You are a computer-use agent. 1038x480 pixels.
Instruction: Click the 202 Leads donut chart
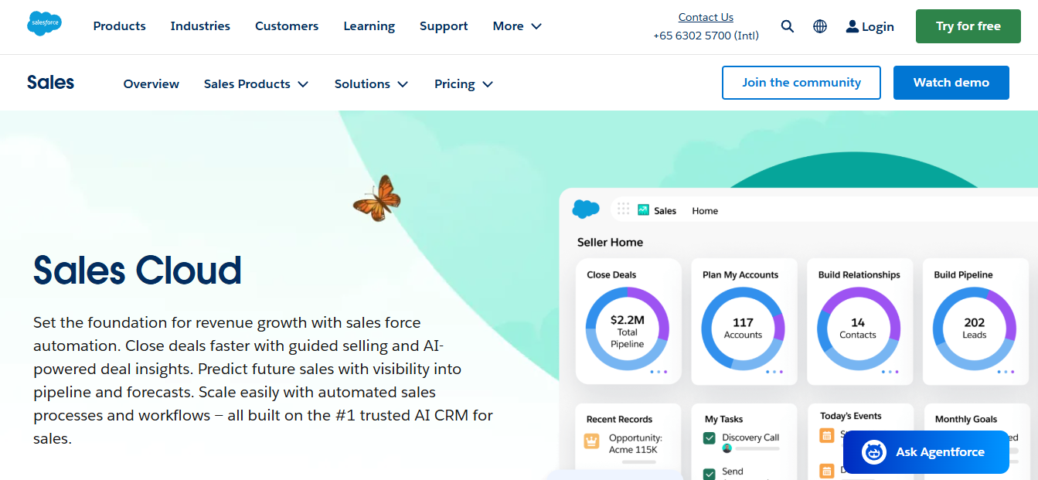[974, 329]
